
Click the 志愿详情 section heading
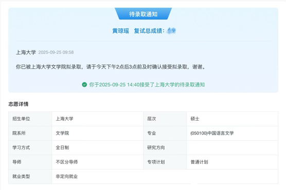[19, 104]
